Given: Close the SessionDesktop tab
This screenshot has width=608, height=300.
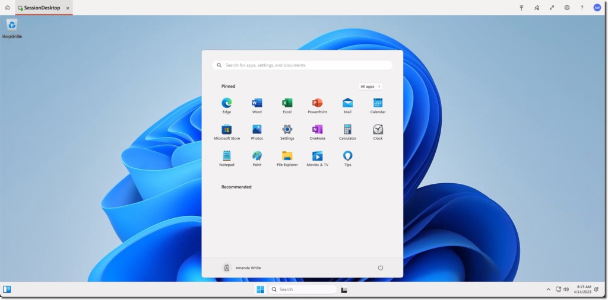Looking at the screenshot, I should 68,8.
